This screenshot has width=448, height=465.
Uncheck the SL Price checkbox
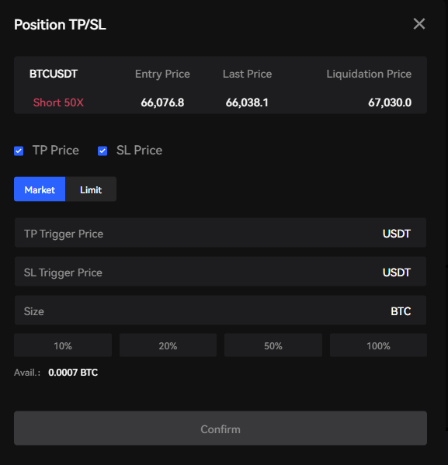(x=102, y=151)
